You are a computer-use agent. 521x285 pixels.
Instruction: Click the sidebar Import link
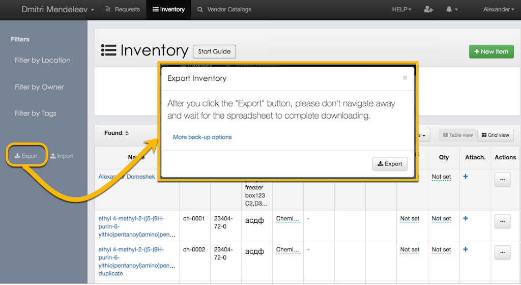click(x=62, y=156)
